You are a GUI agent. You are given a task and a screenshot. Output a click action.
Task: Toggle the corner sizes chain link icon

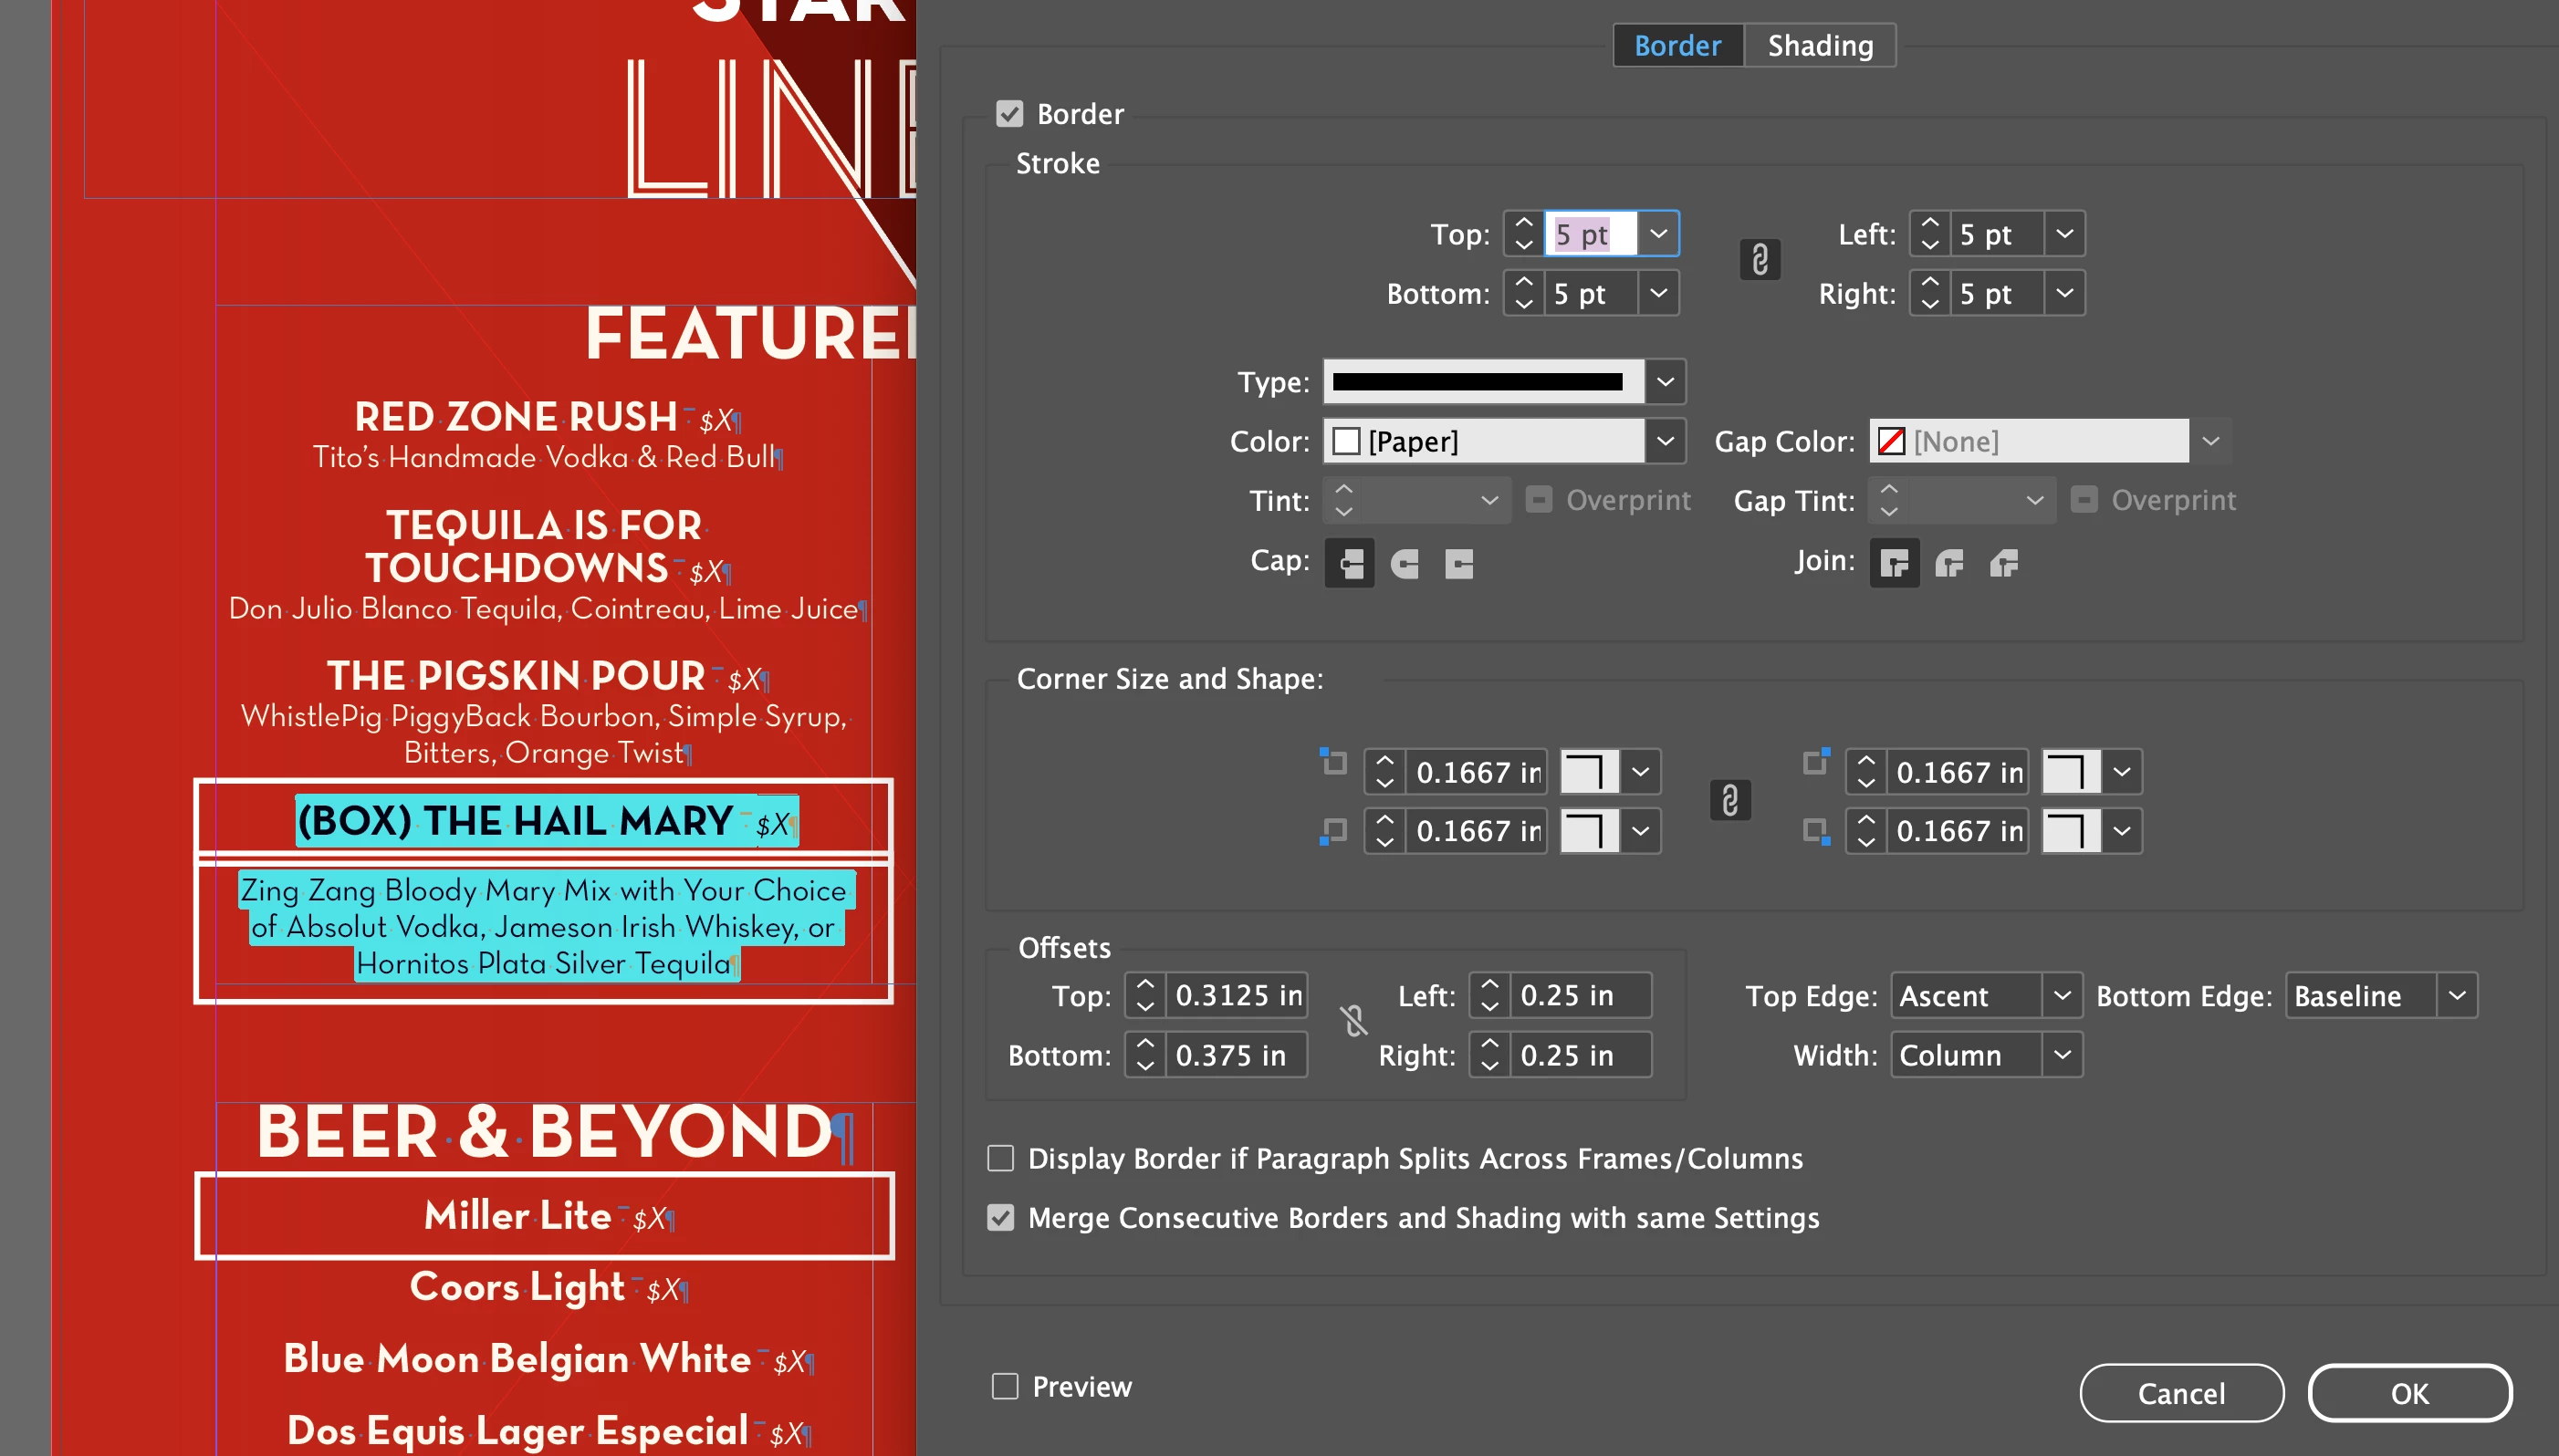click(x=1729, y=800)
